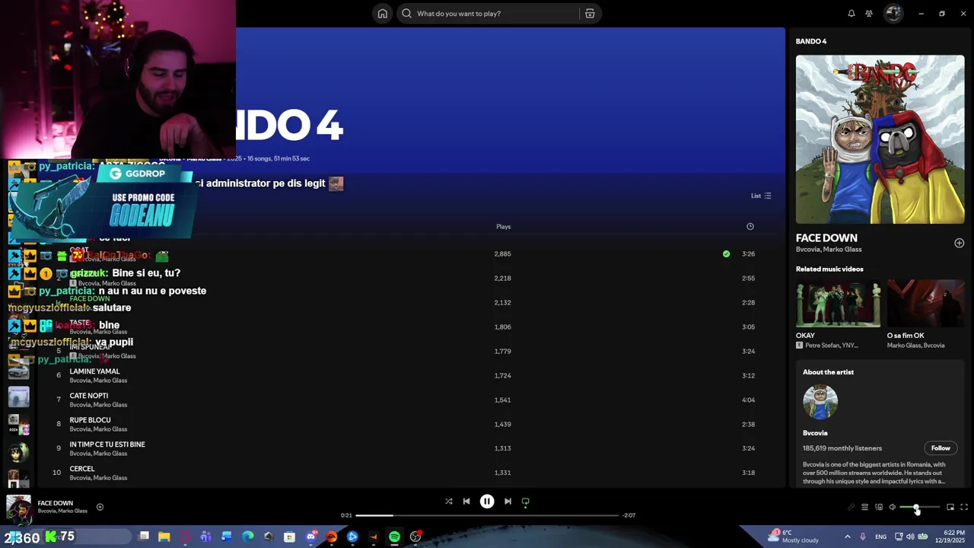Image resolution: width=974 pixels, height=548 pixels.
Task: Click FACE DOWN title in now playing bar
Action: pos(56,503)
